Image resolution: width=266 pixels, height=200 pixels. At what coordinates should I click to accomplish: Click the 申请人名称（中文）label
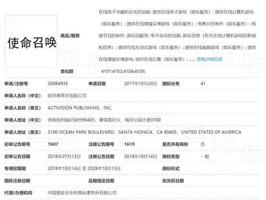23,96
